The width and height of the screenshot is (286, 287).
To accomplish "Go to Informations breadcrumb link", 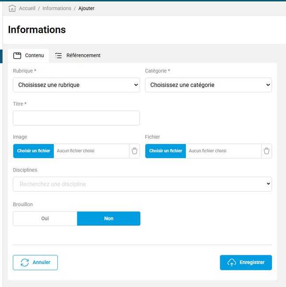I will [x=56, y=8].
